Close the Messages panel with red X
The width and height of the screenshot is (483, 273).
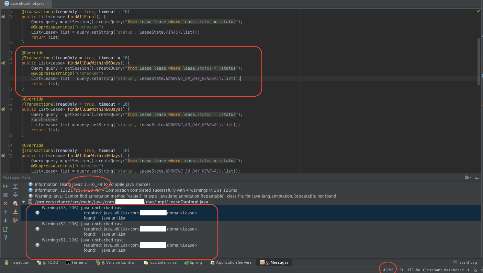pyautogui.click(x=5, y=203)
